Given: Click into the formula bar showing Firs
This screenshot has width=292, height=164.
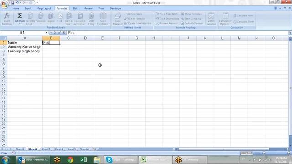Looking at the screenshot, I should click(177, 33).
